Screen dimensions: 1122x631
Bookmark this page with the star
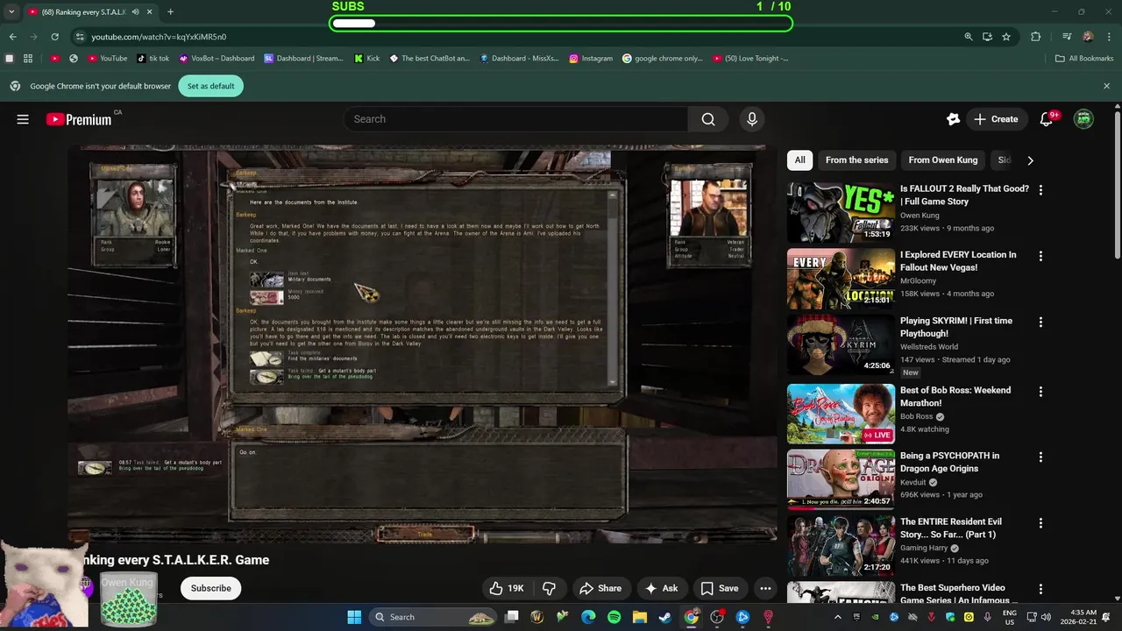tap(1006, 37)
